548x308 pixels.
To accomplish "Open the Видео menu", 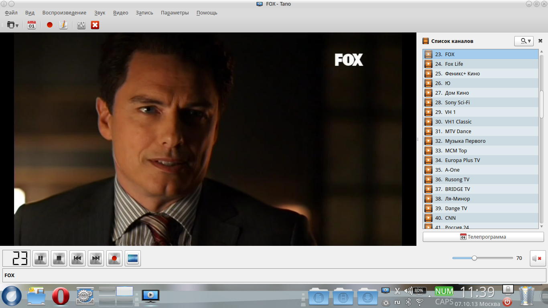I will pyautogui.click(x=121, y=12).
